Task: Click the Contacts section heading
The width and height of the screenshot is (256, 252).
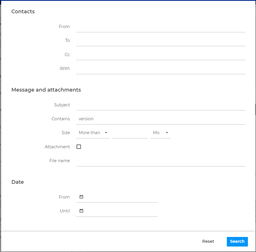Action: coord(23,12)
